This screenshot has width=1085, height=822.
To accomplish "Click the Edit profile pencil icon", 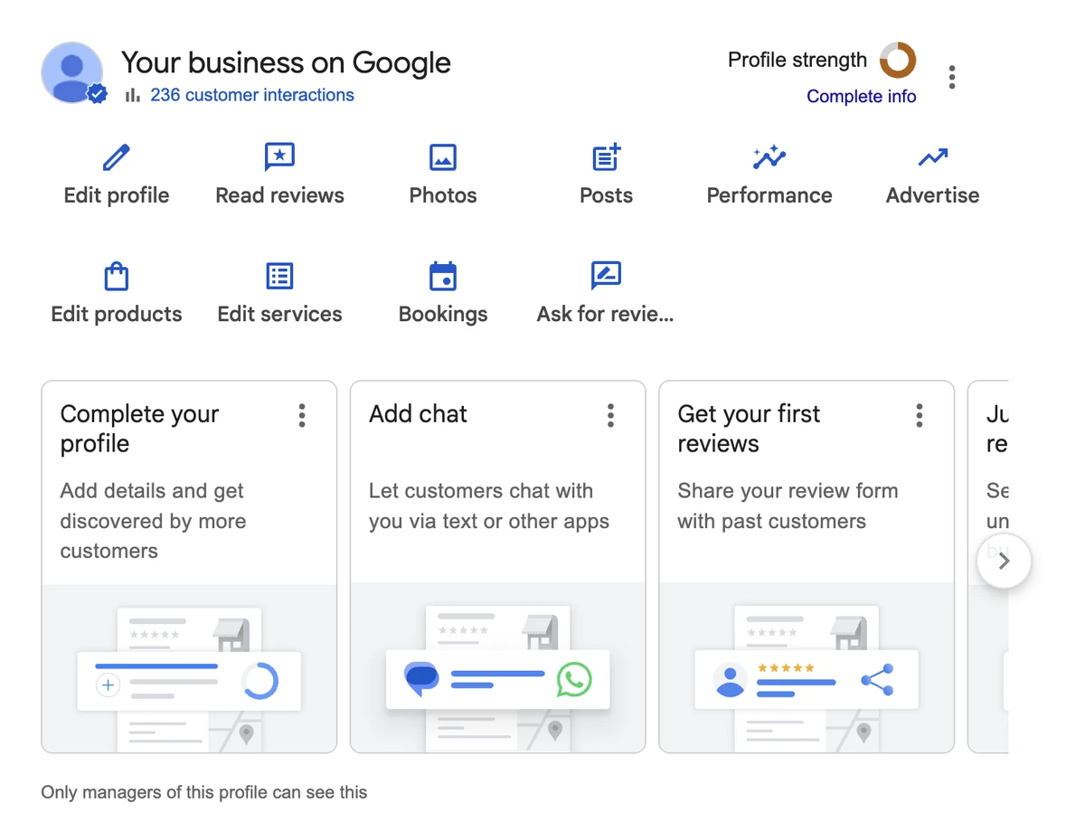I will [116, 157].
